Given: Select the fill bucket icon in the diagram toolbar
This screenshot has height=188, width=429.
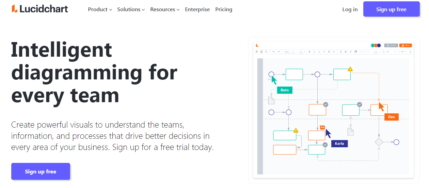Looking at the screenshot, I should tap(346, 52).
